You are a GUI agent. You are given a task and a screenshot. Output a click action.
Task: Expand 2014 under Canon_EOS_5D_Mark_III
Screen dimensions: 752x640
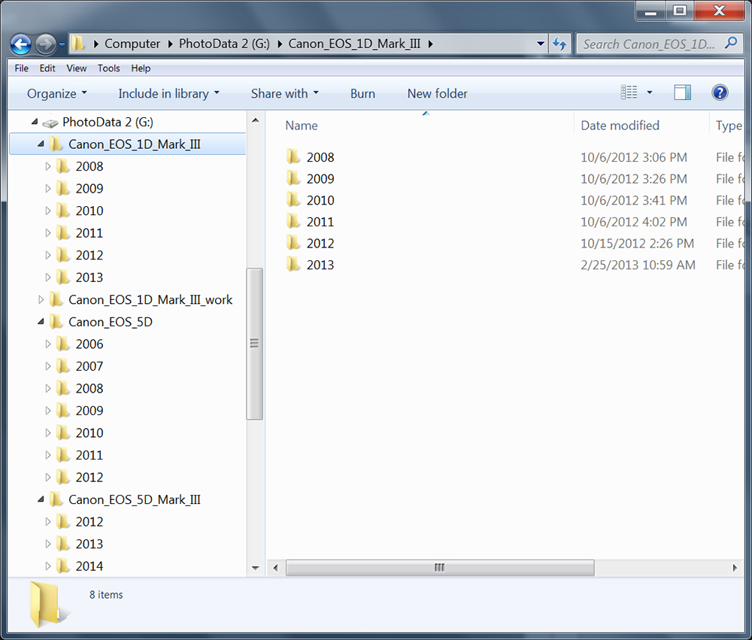pyautogui.click(x=48, y=566)
